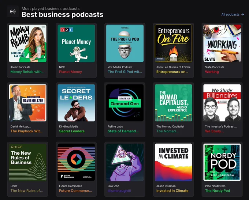The height and width of the screenshot is (200, 249).
Task: Open Invested In Climate cover artwork
Action: point(174,162)
